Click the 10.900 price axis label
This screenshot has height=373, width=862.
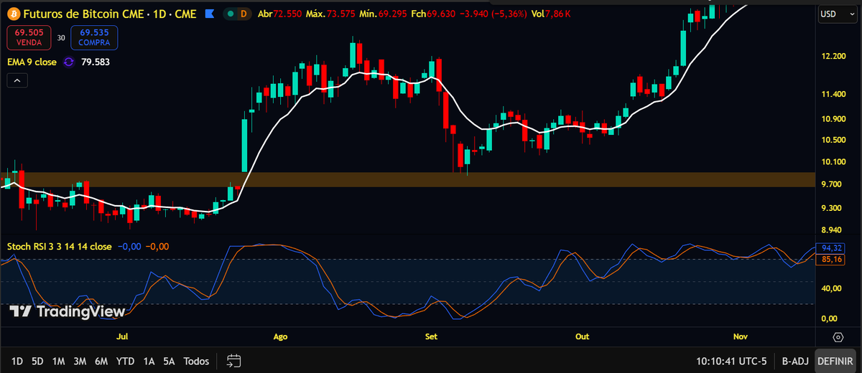[833, 118]
